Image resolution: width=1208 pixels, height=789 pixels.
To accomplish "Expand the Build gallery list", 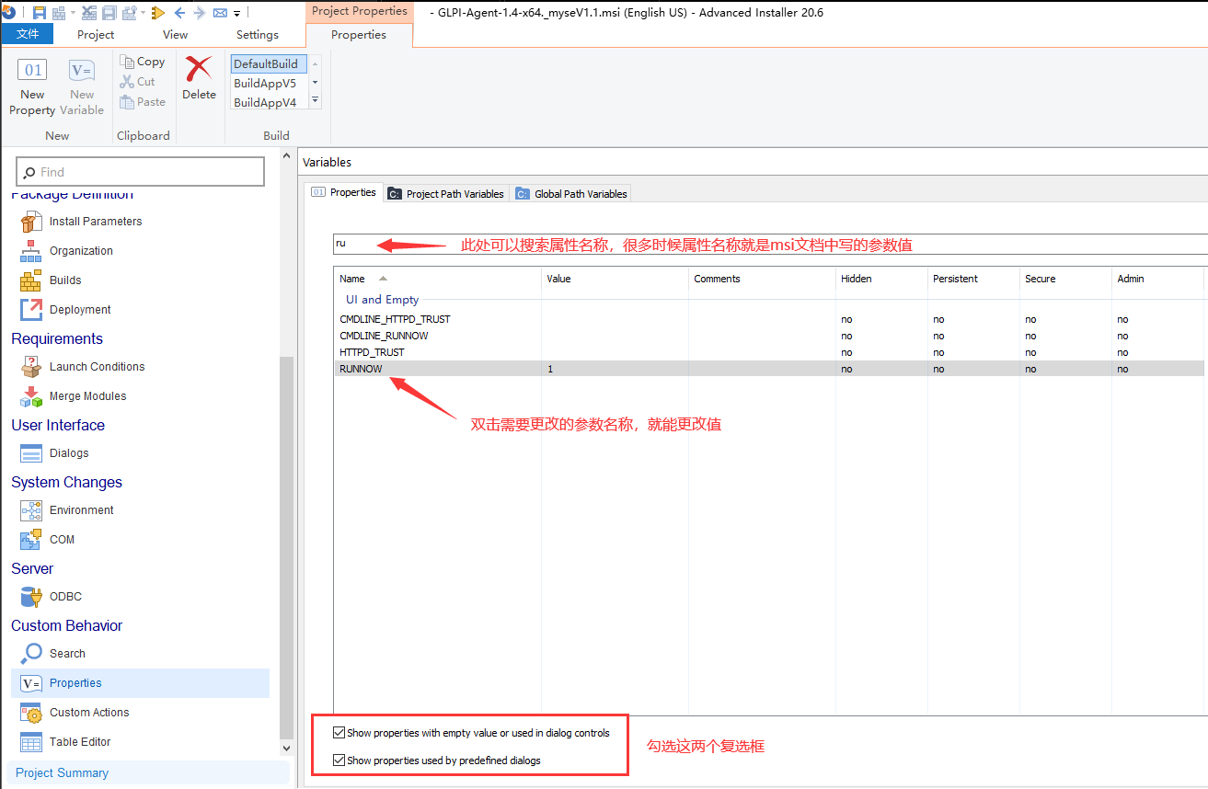I will (x=315, y=100).
